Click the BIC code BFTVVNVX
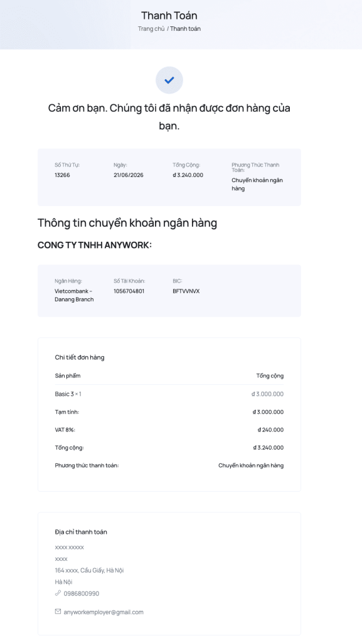Viewport: 362px width, 643px height. click(x=186, y=291)
